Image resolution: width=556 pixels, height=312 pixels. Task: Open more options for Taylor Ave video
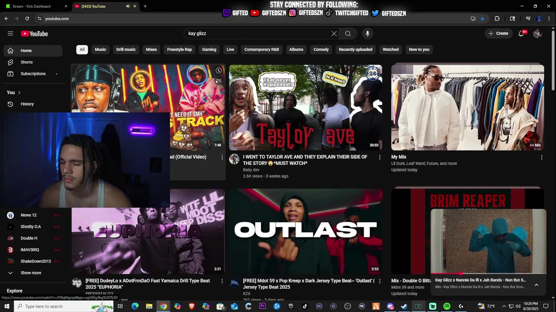pyautogui.click(x=380, y=157)
